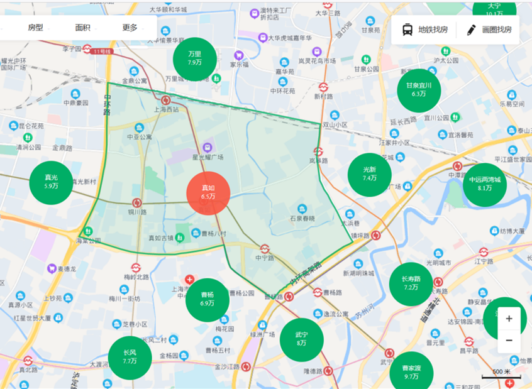Image resolution: width=532 pixels, height=389 pixels.
Task: Open the 光新 7.4万 district bubble
Action: [369, 174]
